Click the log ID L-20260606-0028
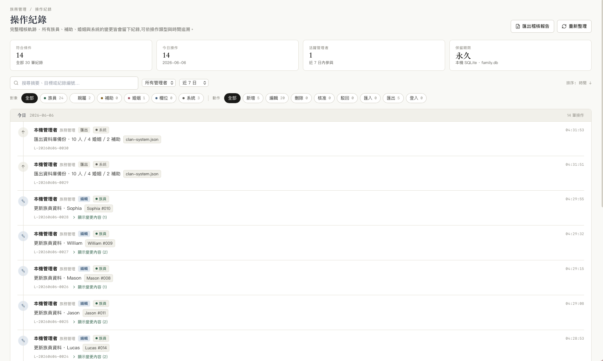The height and width of the screenshot is (361, 603). pyautogui.click(x=51, y=217)
